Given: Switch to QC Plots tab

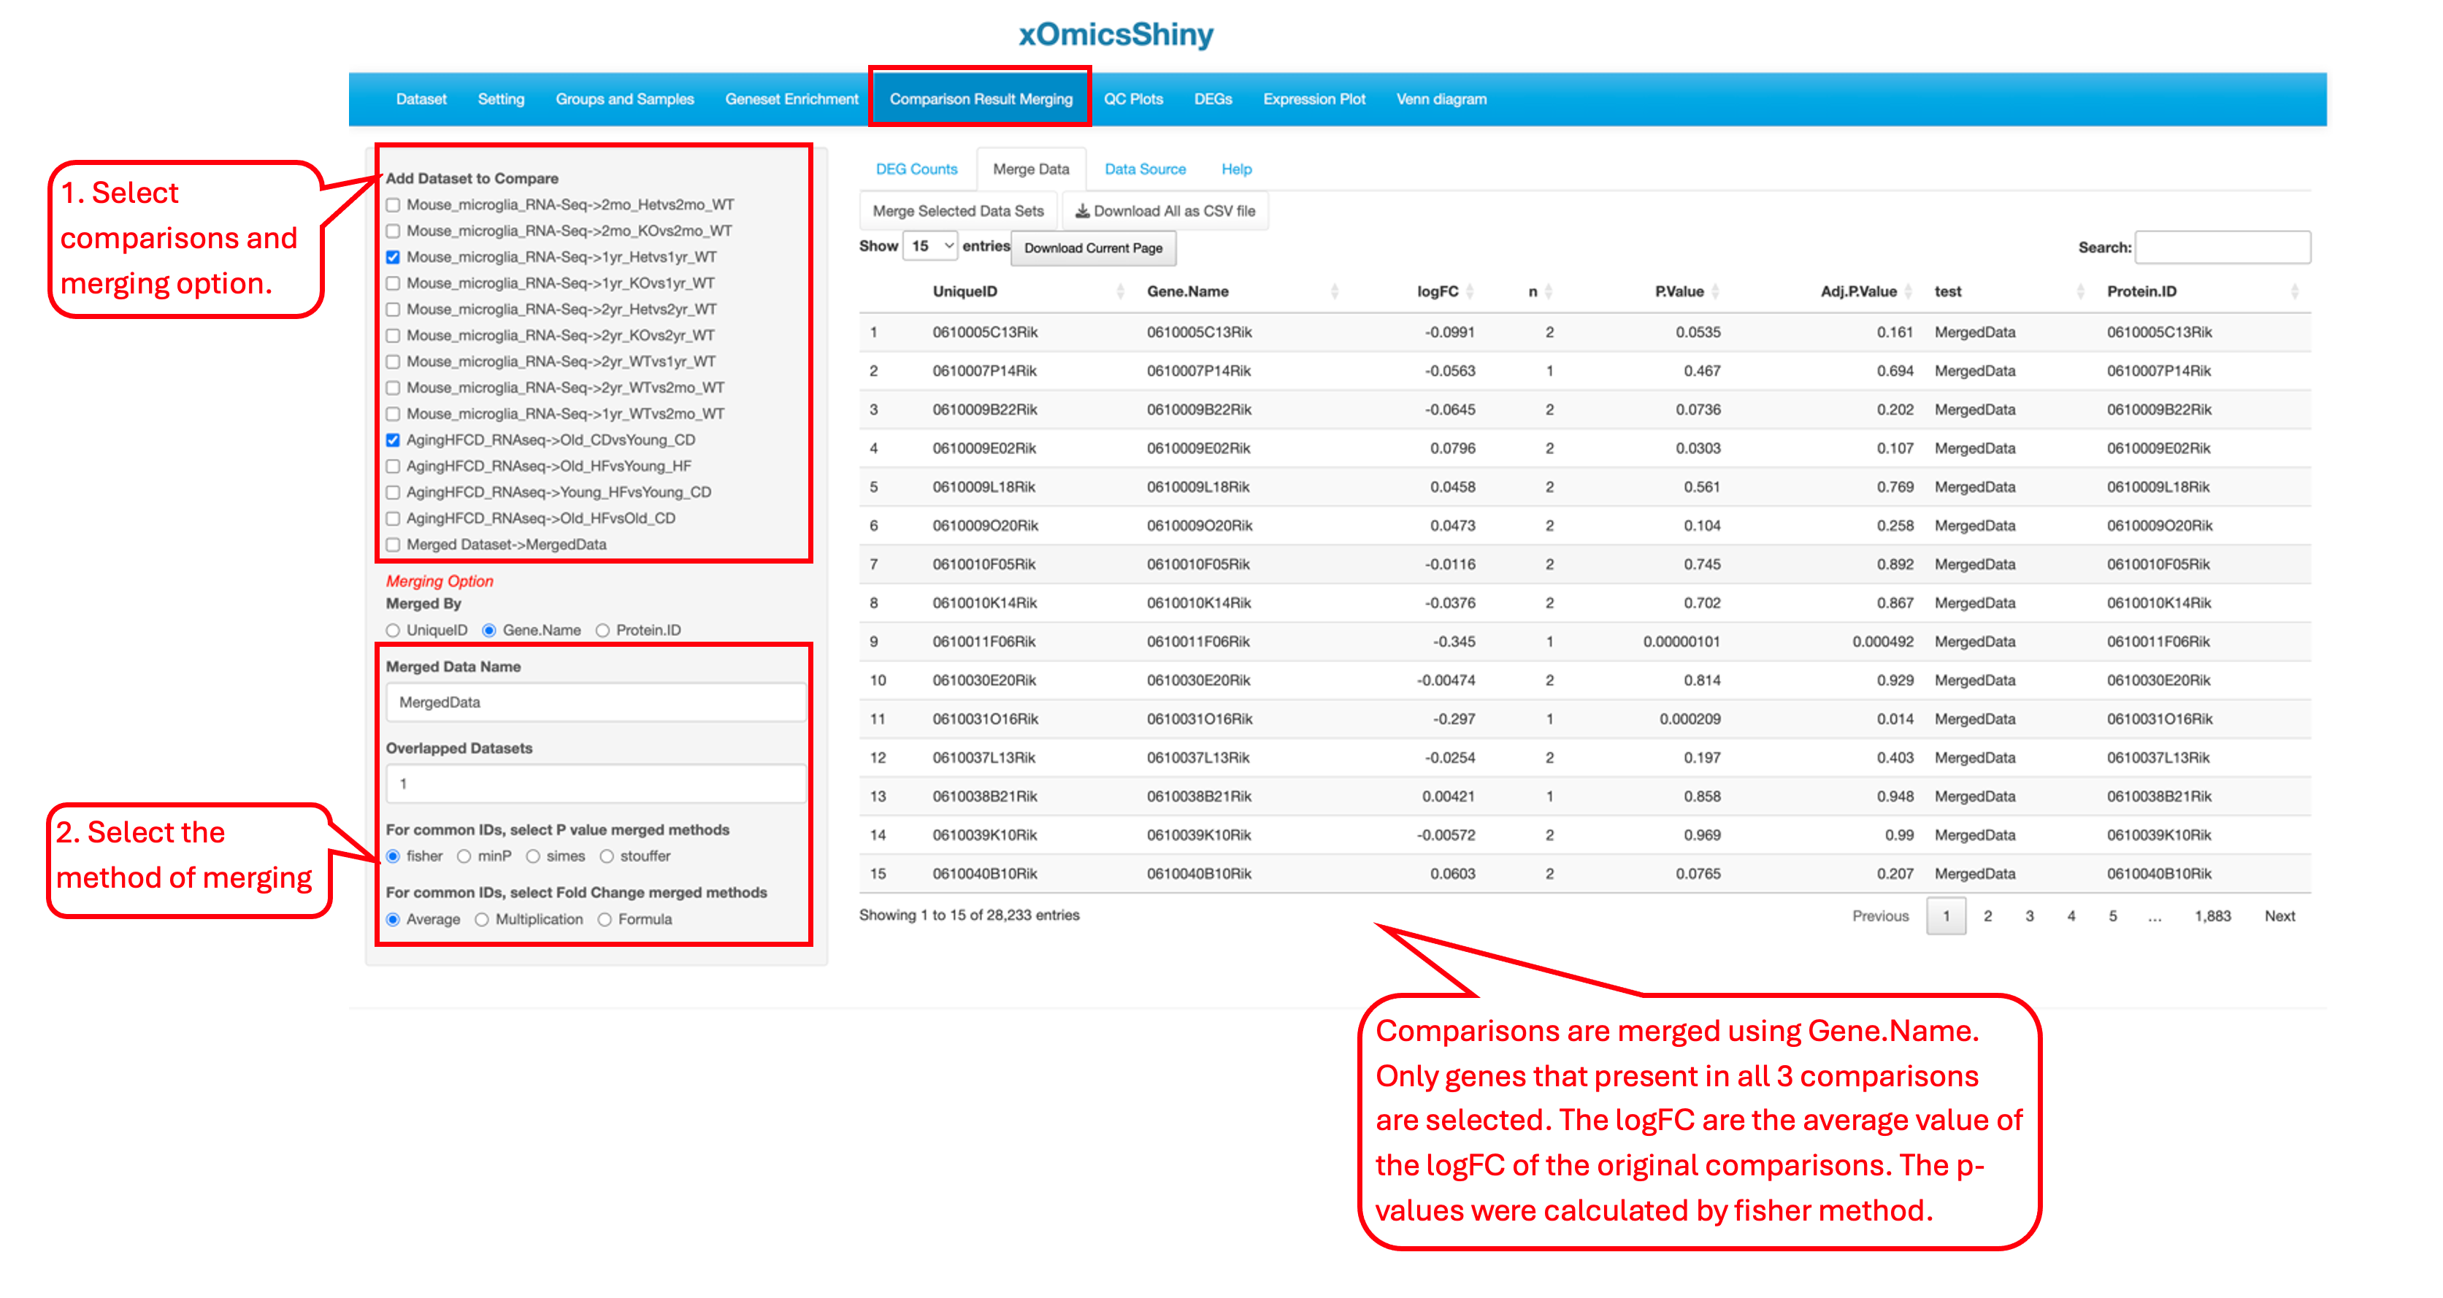Looking at the screenshot, I should pos(1133,99).
